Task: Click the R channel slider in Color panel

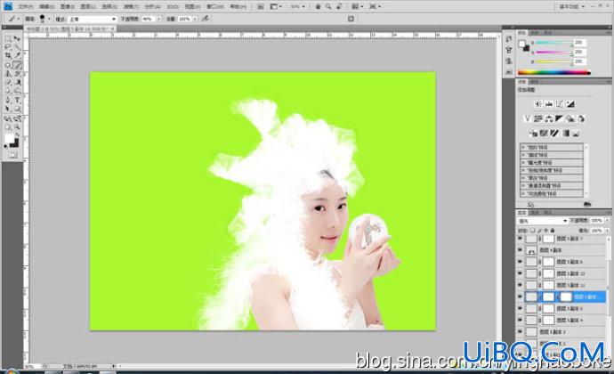Action: pyautogui.click(x=554, y=43)
